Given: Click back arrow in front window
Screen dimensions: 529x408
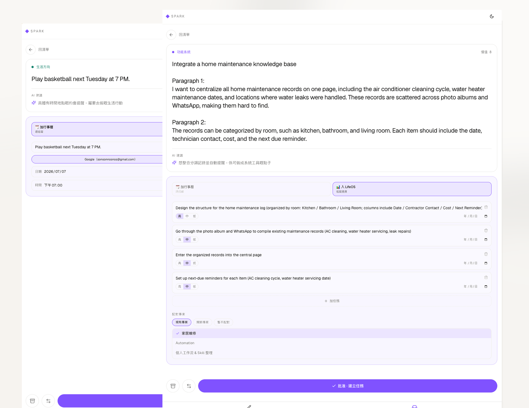Looking at the screenshot, I should coord(171,35).
